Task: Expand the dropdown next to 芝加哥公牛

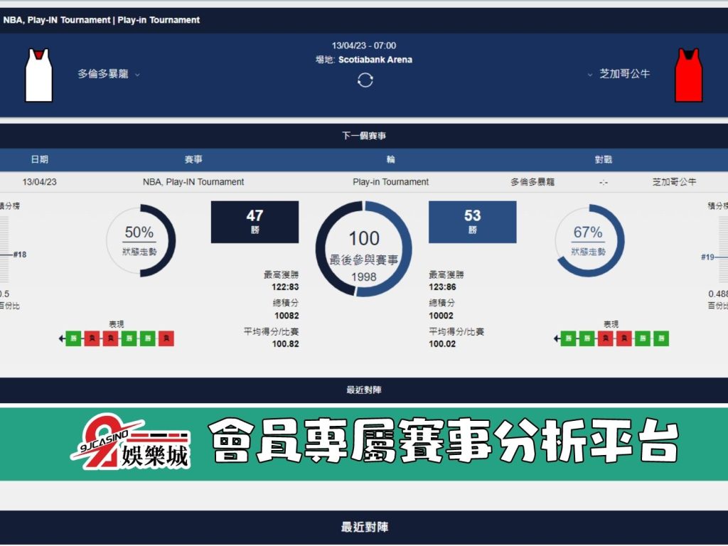Action: pos(590,74)
